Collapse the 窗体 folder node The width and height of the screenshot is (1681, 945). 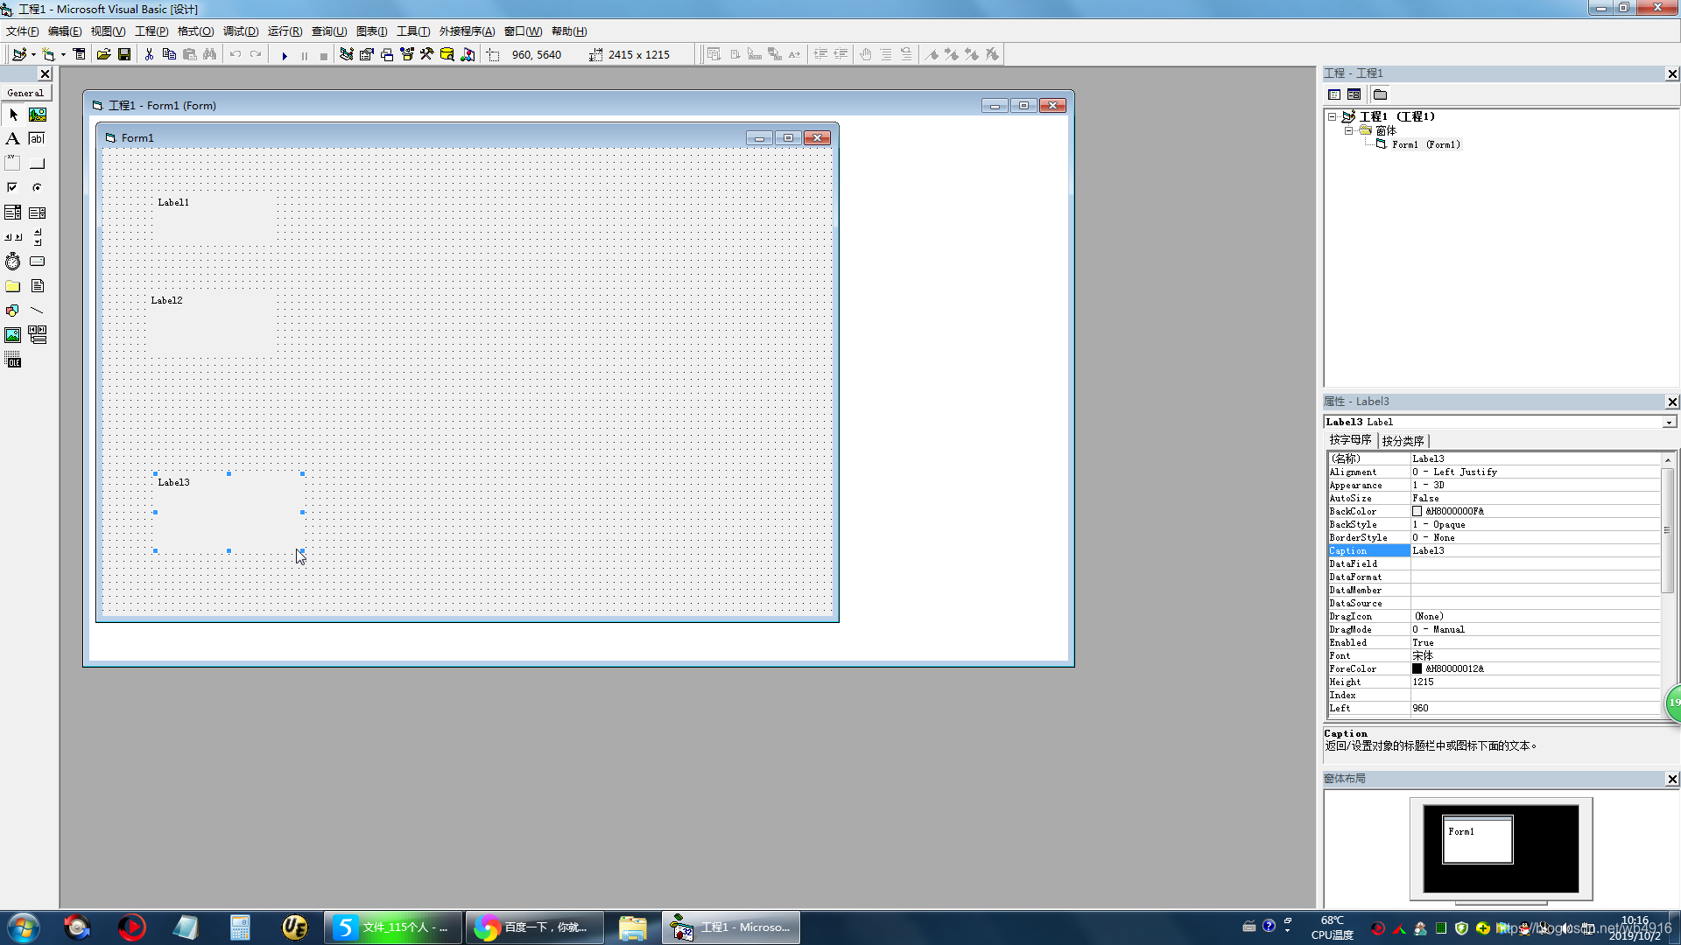click(x=1348, y=130)
